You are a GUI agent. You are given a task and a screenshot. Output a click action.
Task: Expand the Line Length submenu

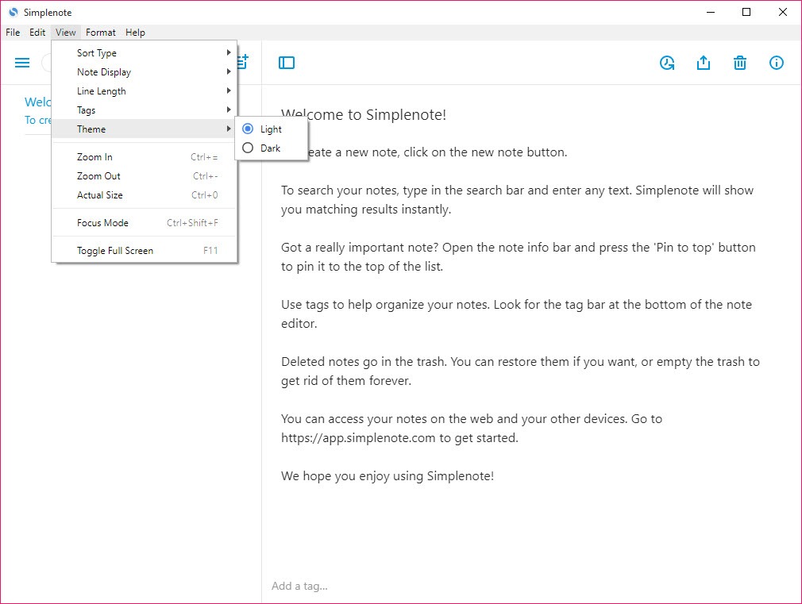pyautogui.click(x=145, y=91)
